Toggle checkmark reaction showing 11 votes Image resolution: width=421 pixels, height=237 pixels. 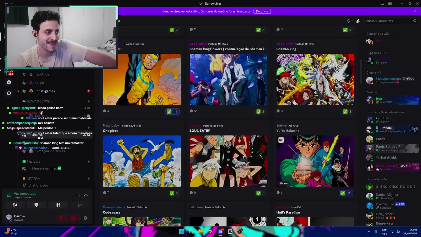172,111
